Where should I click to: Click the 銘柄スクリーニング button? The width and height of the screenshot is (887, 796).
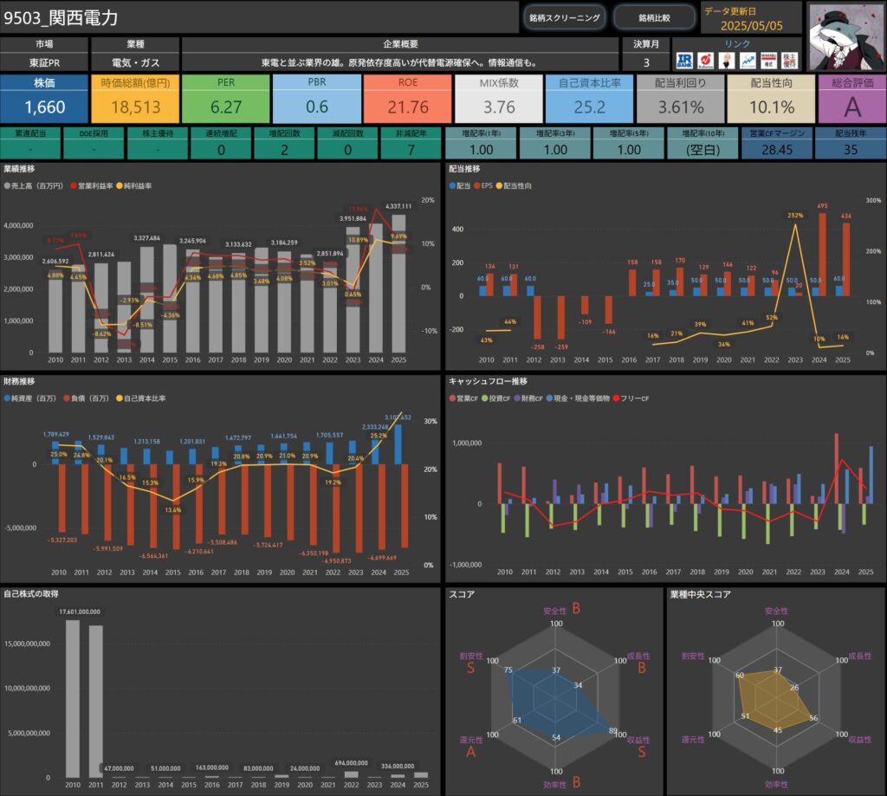pyautogui.click(x=565, y=17)
